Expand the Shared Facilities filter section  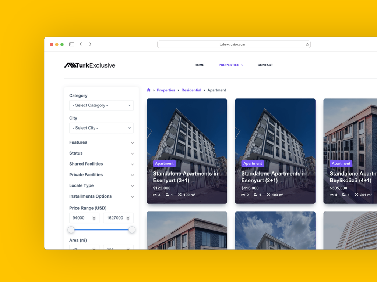101,164
